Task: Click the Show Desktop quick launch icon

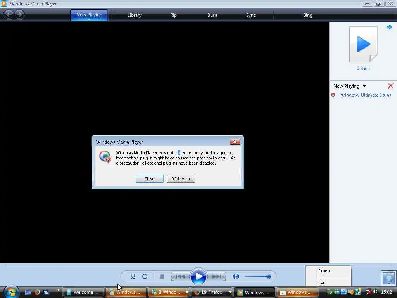Action: [x=28, y=292]
